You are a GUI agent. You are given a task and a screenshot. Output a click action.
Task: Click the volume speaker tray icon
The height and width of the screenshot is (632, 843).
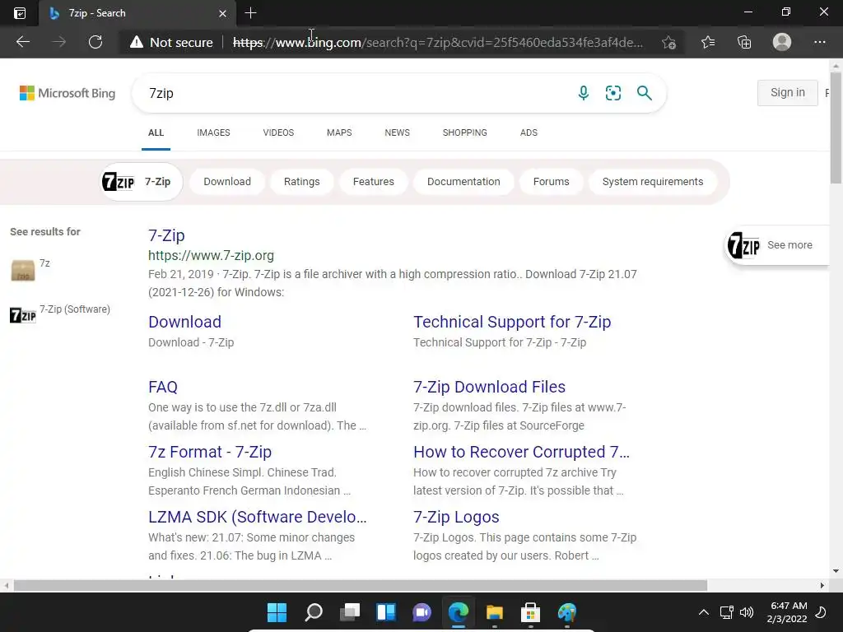click(x=747, y=612)
